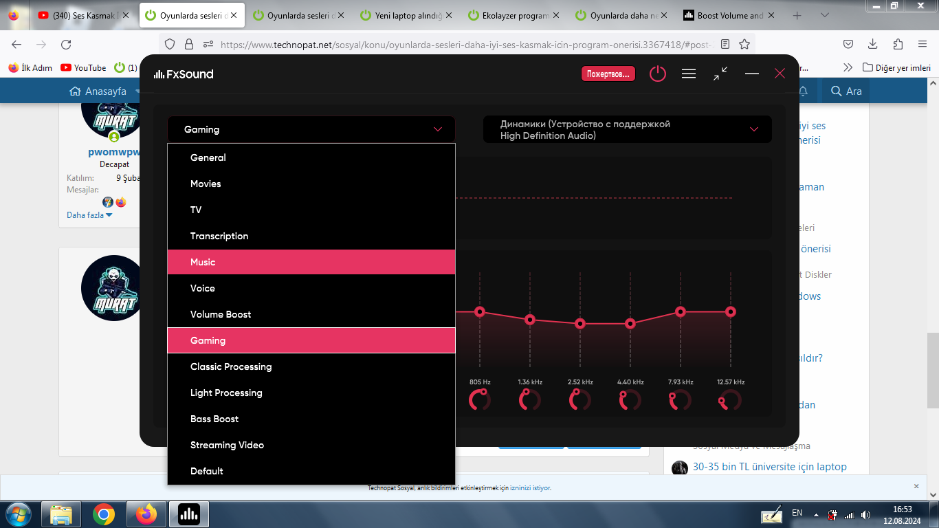This screenshot has width=939, height=528.
Task: Open the 30-35 bin TL üniversite laptop link
Action: (x=770, y=467)
